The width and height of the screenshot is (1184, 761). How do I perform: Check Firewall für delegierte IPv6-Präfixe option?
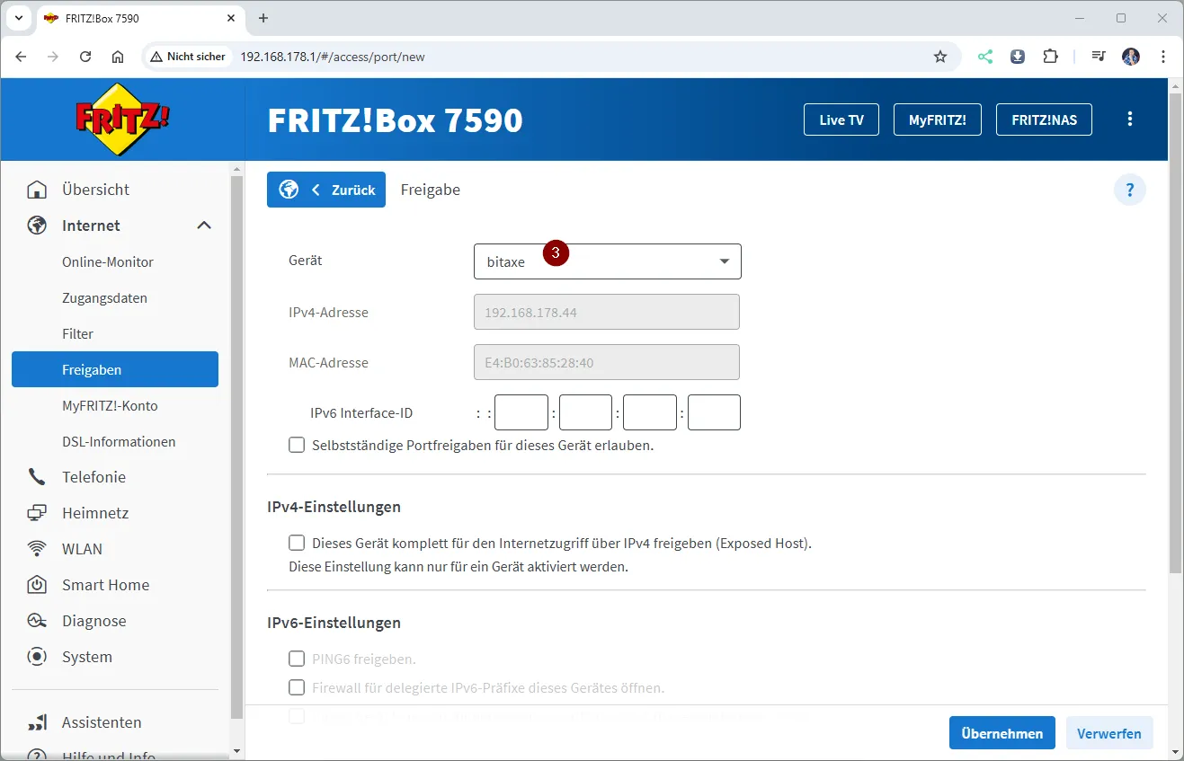(x=297, y=687)
